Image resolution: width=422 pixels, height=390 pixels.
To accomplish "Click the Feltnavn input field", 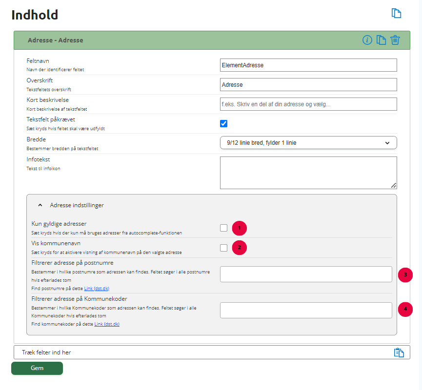I will 308,65.
